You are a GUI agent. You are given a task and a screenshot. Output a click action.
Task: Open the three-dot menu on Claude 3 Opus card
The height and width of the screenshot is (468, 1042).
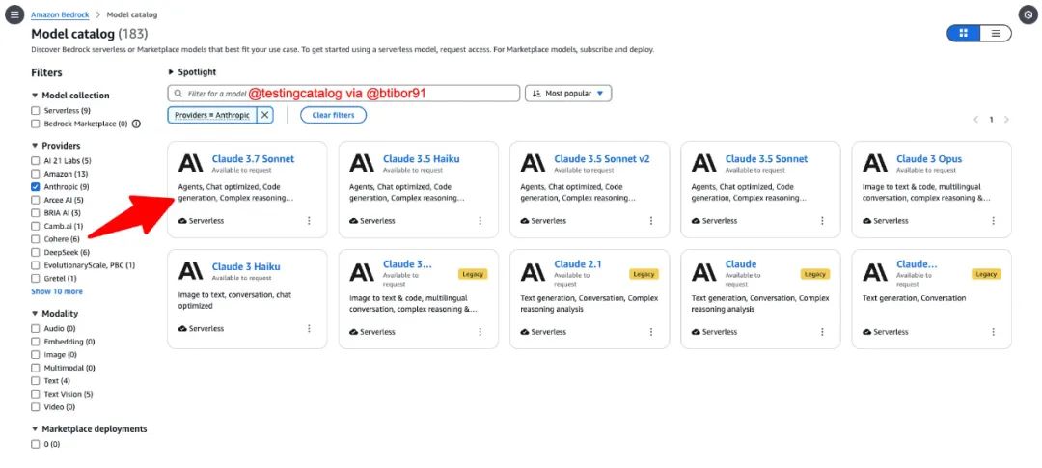994,221
